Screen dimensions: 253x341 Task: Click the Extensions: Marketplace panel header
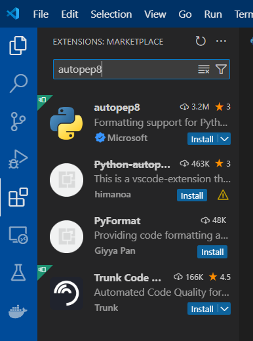click(108, 41)
